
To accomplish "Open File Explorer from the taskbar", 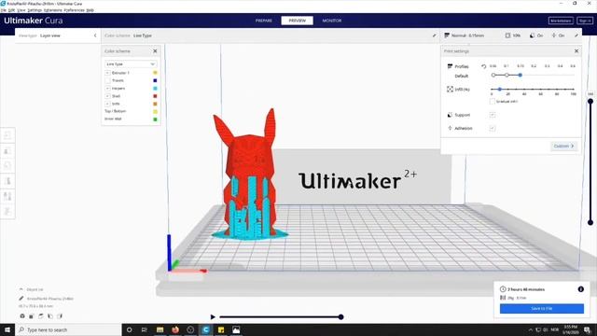I will pyautogui.click(x=160, y=329).
